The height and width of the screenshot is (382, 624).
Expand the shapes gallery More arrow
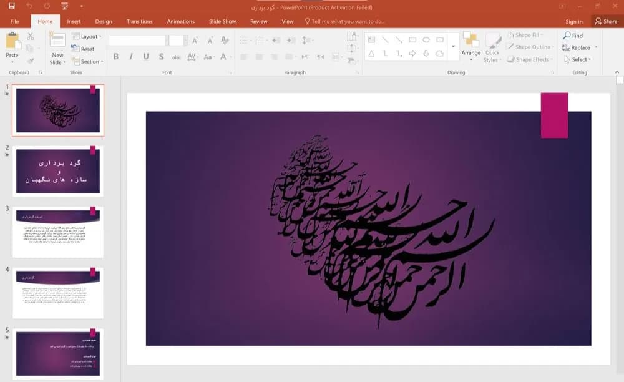(x=453, y=47)
